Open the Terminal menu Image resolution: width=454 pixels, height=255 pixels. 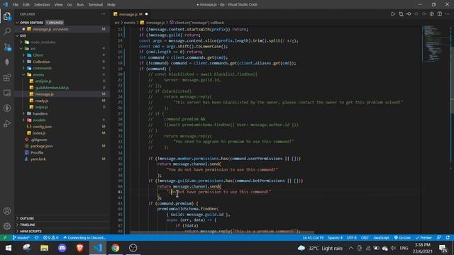click(95, 4)
